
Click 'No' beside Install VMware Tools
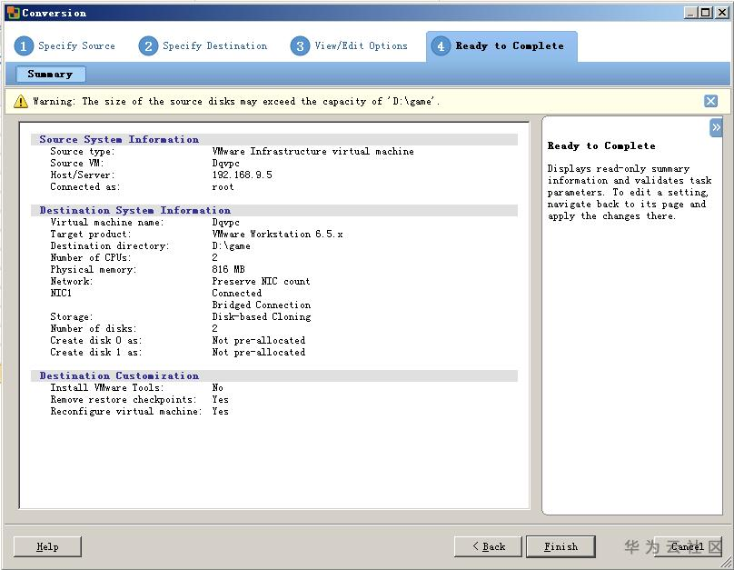click(218, 387)
